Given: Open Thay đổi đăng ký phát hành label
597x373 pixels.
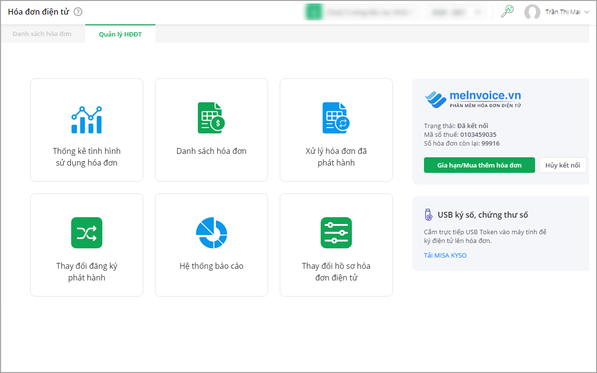Looking at the screenshot, I should (87, 272).
